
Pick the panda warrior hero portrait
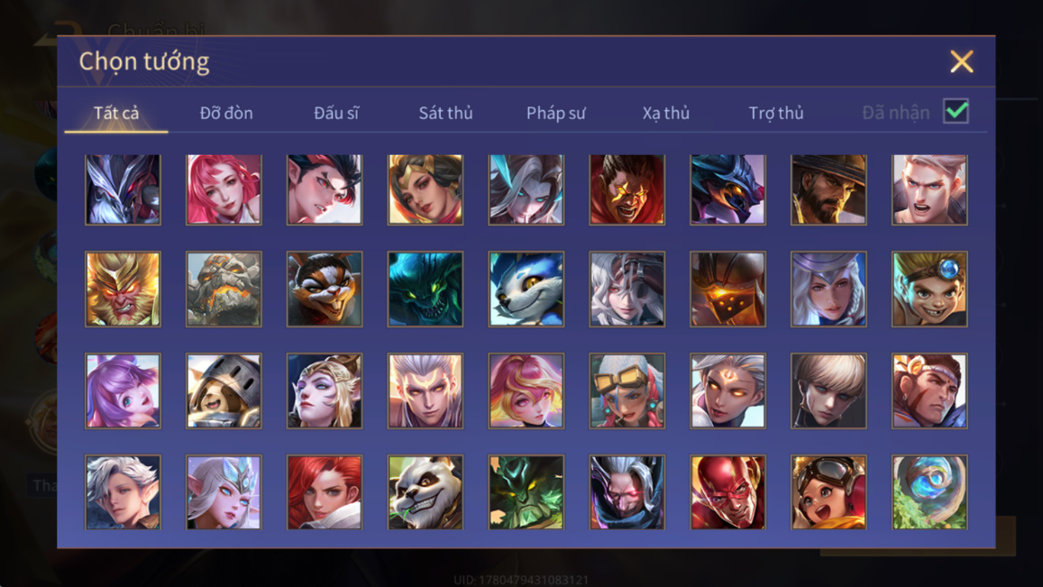[x=425, y=492]
